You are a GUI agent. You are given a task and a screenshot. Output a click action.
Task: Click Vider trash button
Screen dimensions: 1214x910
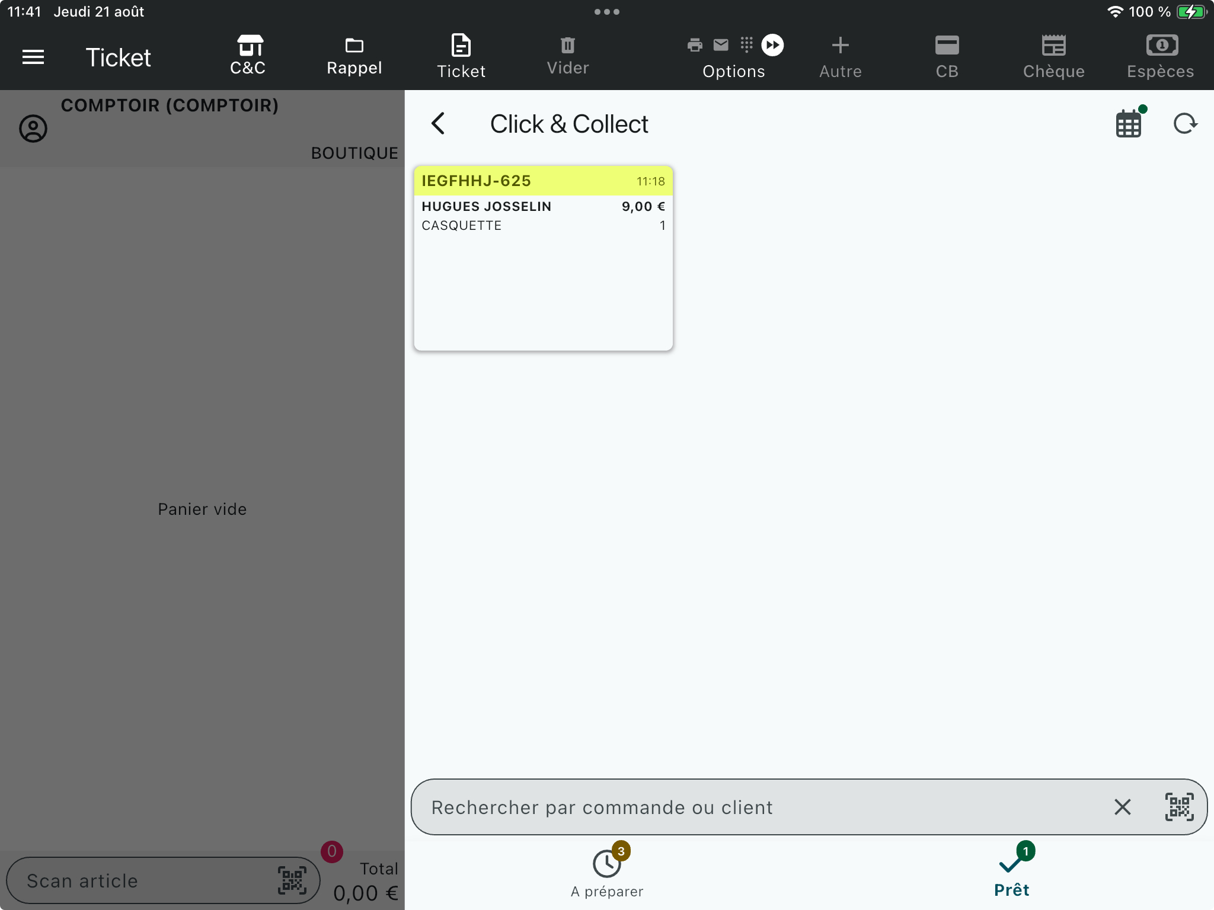click(x=568, y=56)
